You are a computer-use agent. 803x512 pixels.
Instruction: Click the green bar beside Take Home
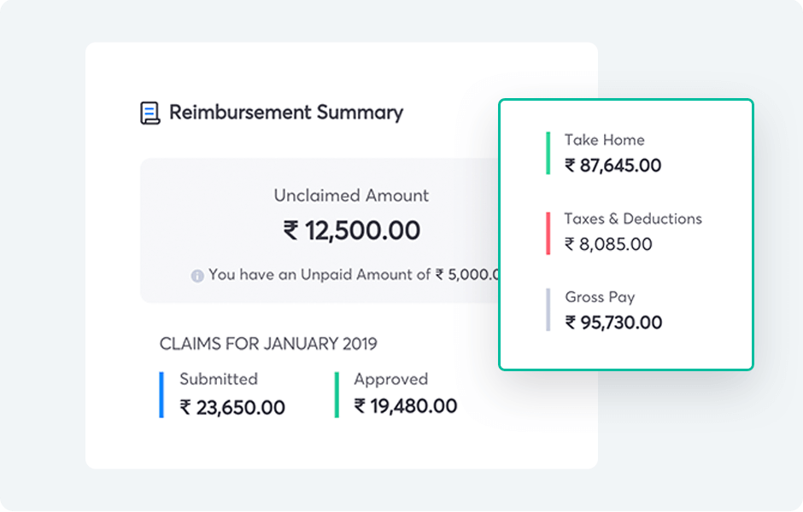[x=548, y=153]
